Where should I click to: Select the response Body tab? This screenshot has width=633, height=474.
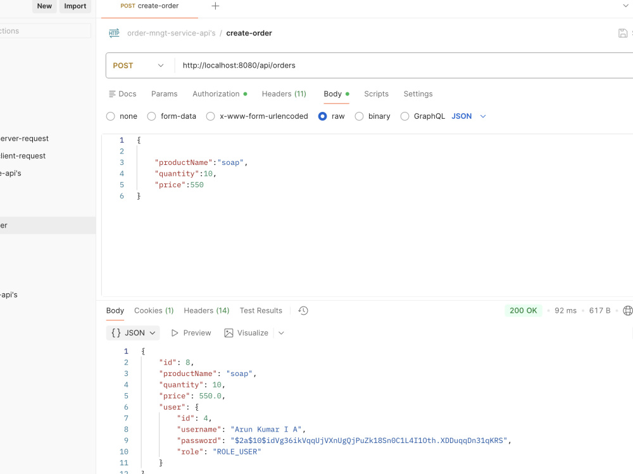coord(115,311)
